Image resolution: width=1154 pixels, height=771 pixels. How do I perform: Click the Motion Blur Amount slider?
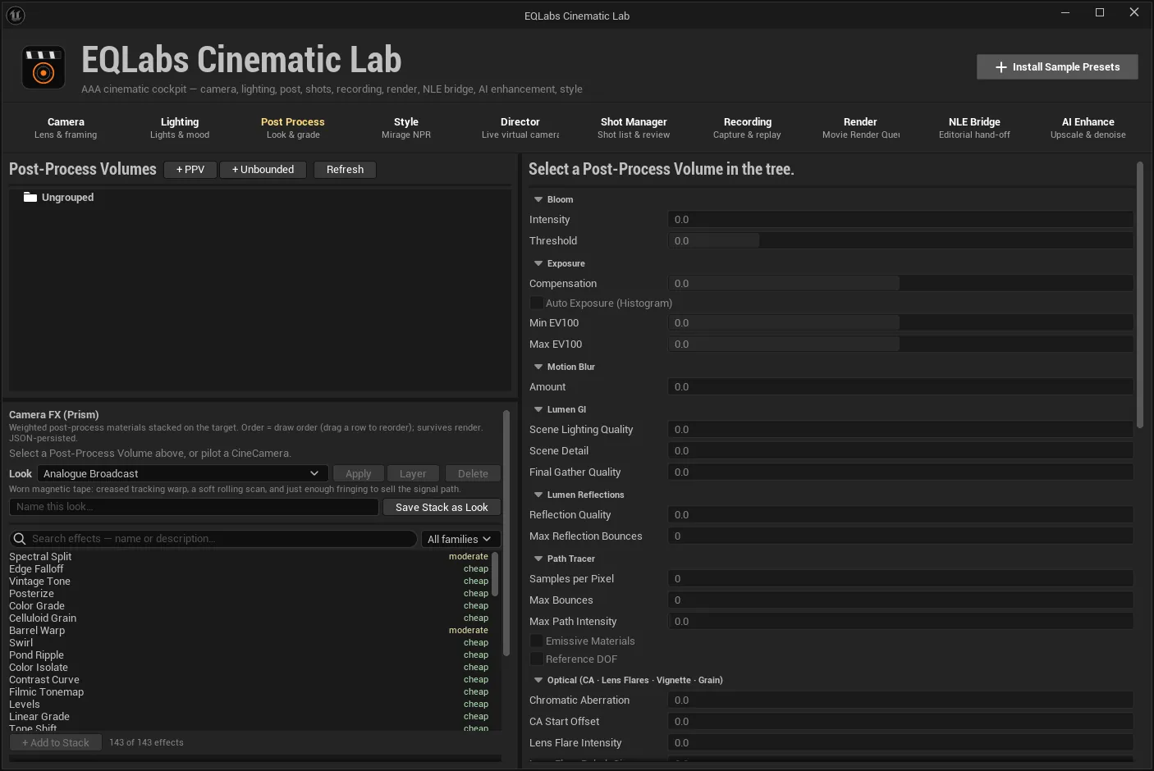tap(900, 386)
